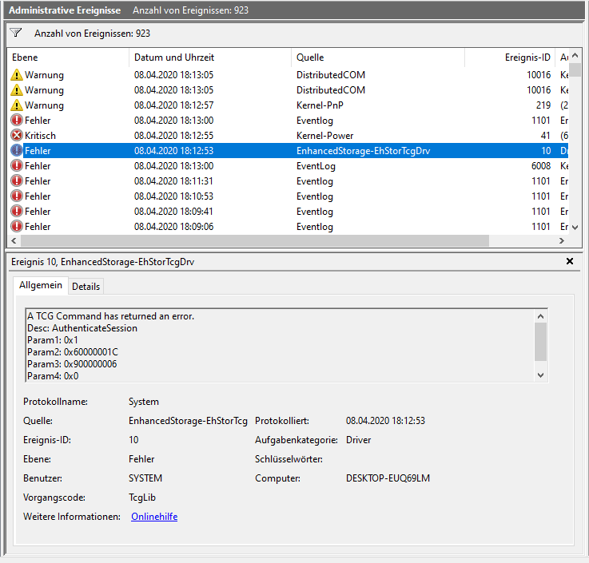Click critical icon of Kernel-Power row
Image resolution: width=589 pixels, height=563 pixels.
(17, 135)
